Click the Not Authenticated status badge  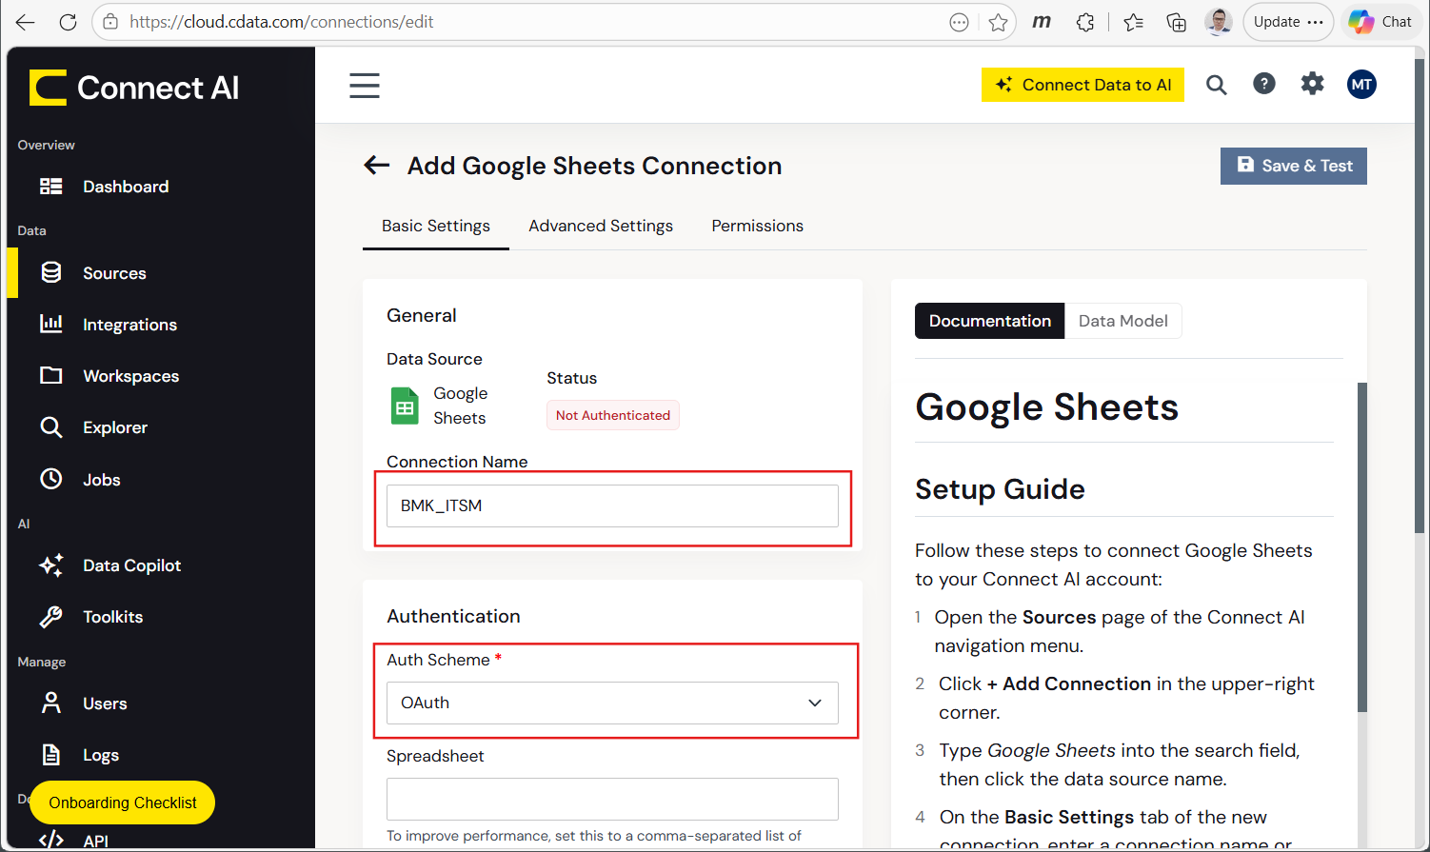coord(613,415)
